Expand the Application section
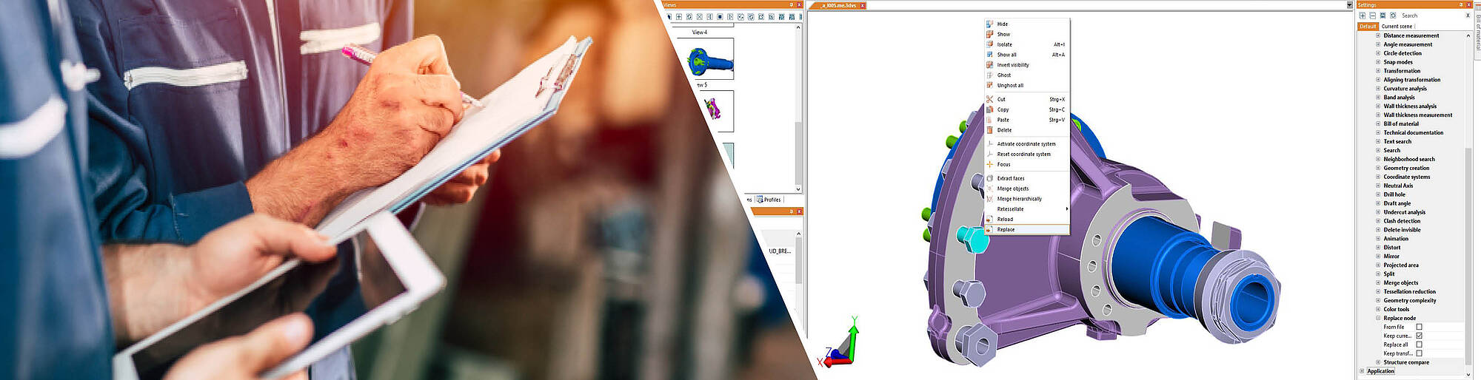Image resolution: width=1481 pixels, height=380 pixels. click(1362, 371)
